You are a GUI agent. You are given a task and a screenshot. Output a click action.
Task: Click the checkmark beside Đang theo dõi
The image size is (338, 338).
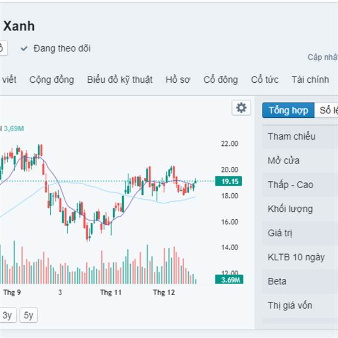tap(24, 48)
